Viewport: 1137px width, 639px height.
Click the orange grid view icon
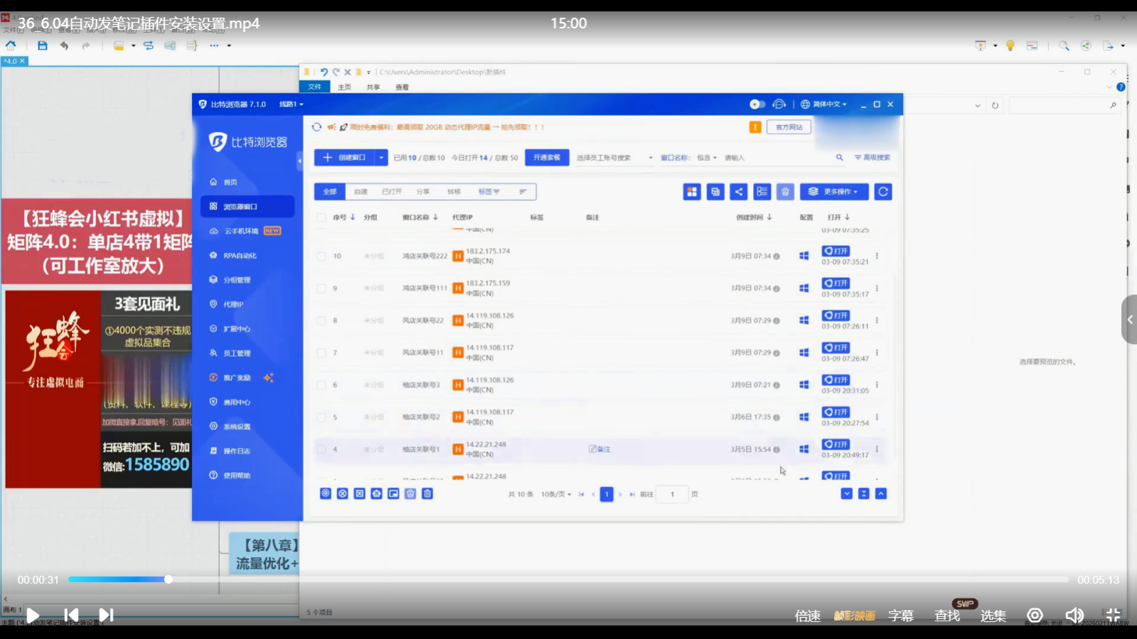tap(692, 192)
